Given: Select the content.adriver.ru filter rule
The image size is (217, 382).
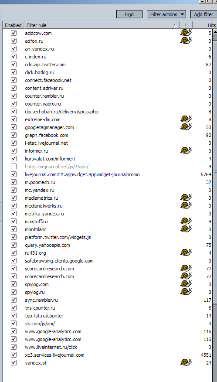Looking at the screenshot, I should pos(44,88).
